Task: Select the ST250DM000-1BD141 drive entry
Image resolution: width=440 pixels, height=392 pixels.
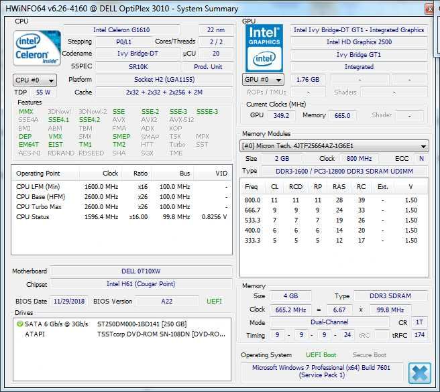Action: pyautogui.click(x=121, y=324)
